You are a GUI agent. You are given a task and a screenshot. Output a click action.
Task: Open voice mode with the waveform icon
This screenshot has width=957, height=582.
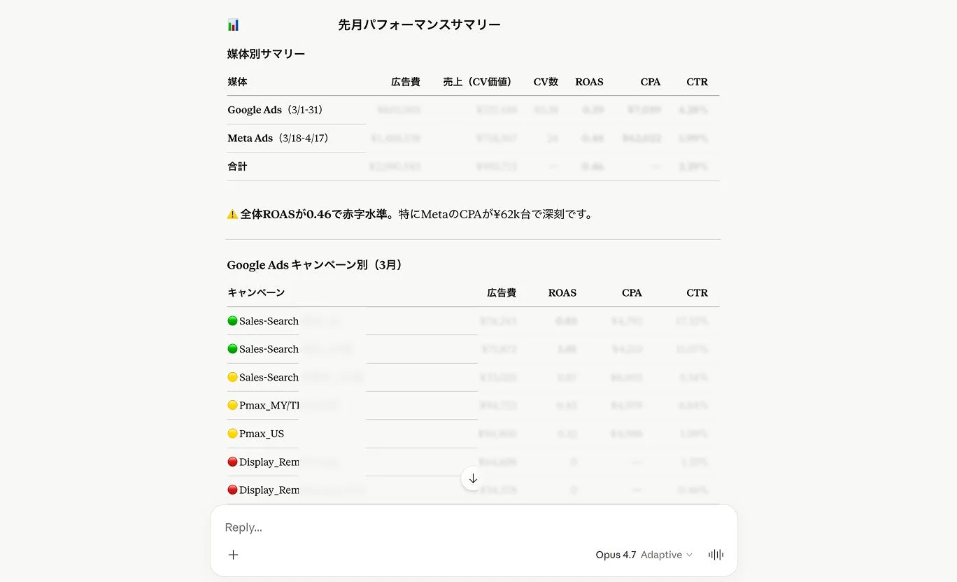click(x=716, y=554)
